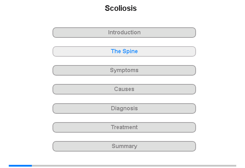Click the end of the blue progress indicator
Image resolution: width=245 pixels, height=168 pixels.
(x=31, y=166)
